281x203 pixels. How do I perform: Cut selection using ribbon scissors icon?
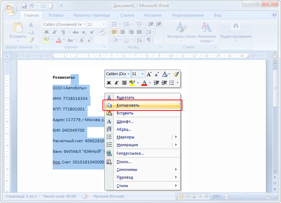click(31, 24)
